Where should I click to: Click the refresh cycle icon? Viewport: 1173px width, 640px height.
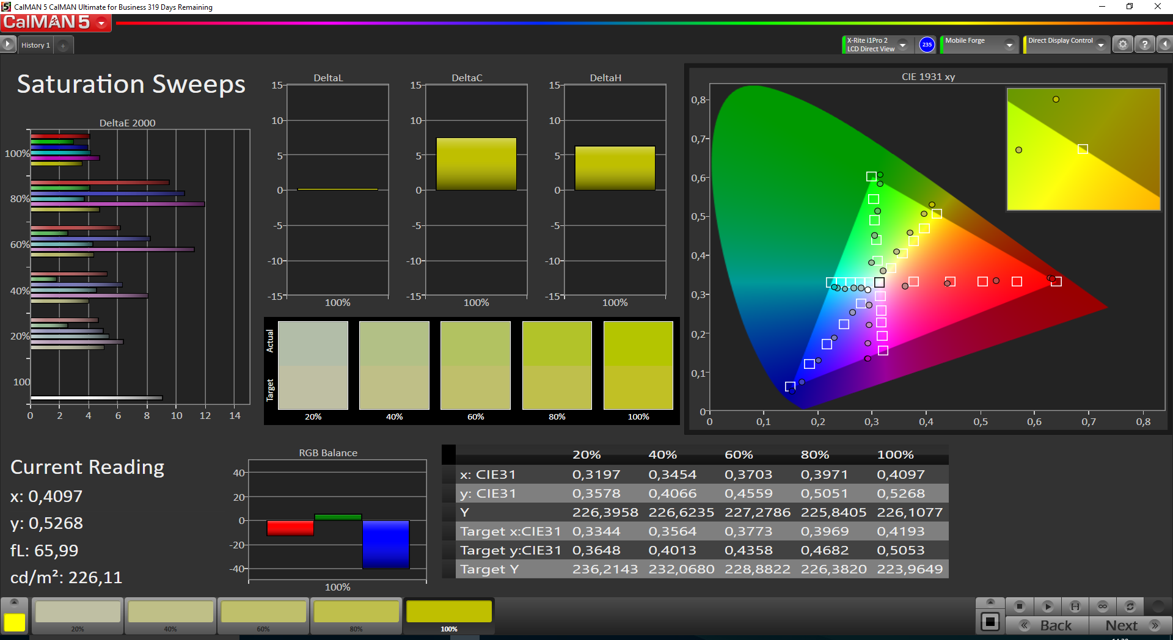coord(1130,606)
